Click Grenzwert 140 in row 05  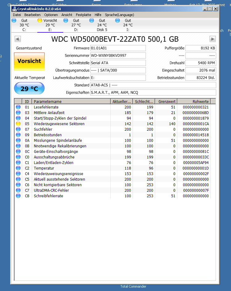pos(172,124)
